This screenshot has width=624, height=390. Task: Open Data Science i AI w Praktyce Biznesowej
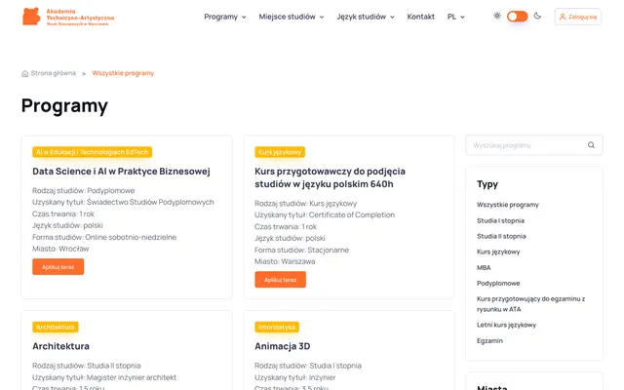121,172
